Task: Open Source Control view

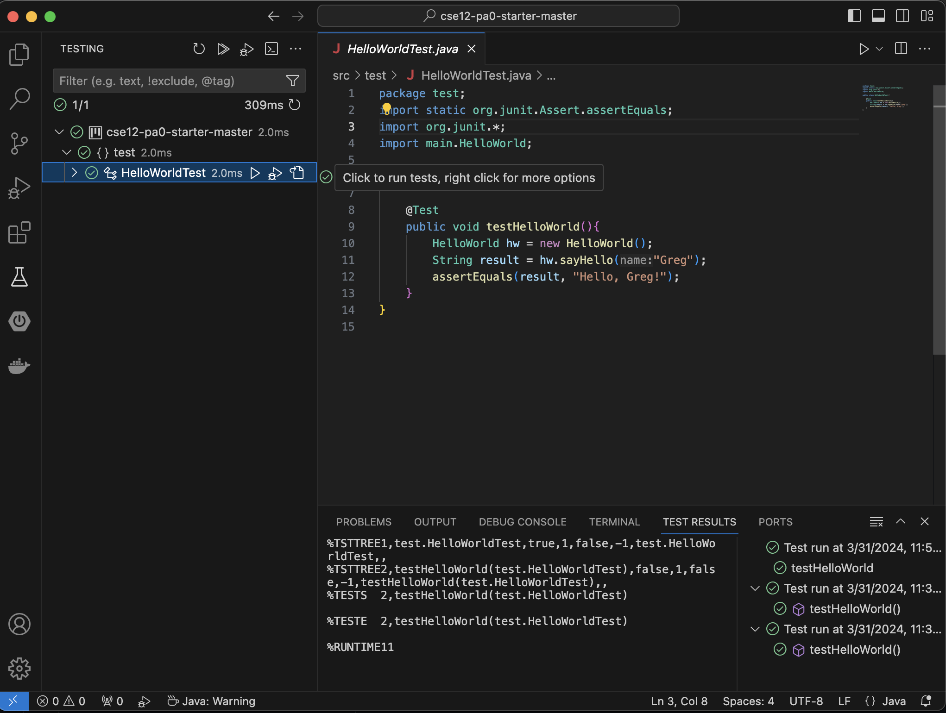Action: pos(19,143)
